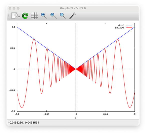146x134 pixels.
Task: Click the blue abs(x) legend line
Action: 129,25
